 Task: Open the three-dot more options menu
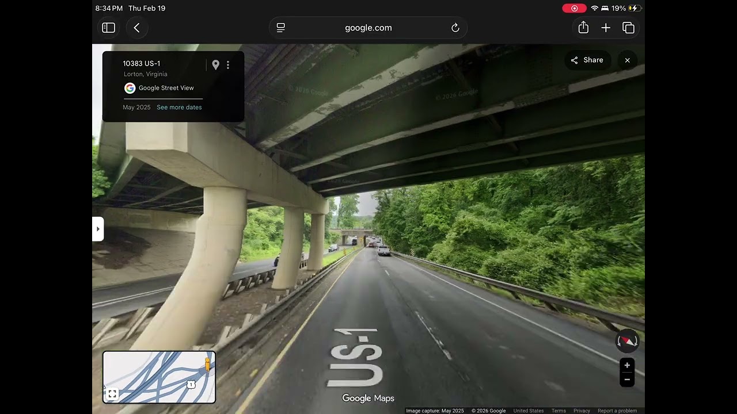pos(228,65)
